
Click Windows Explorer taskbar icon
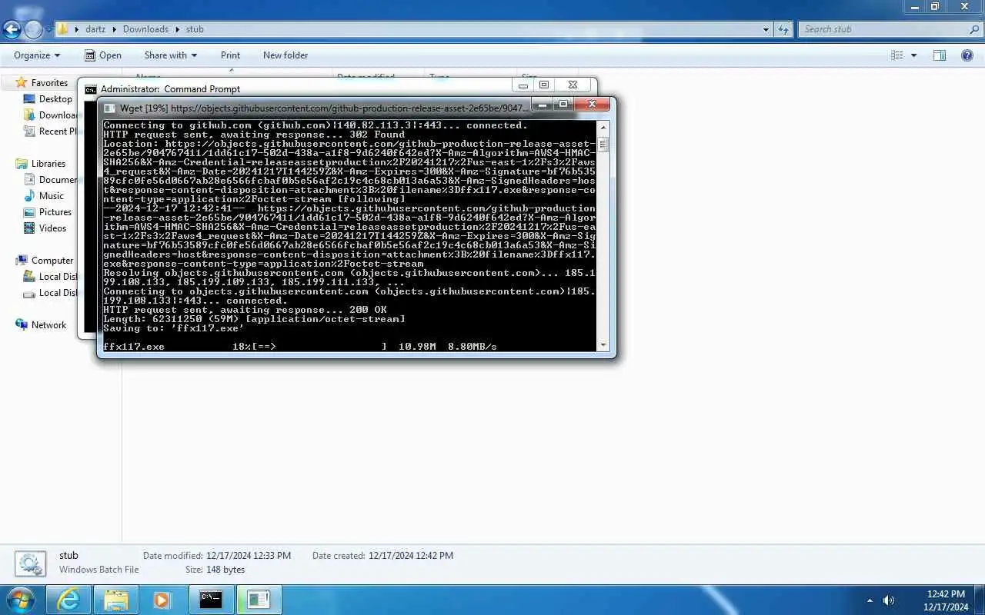click(116, 600)
